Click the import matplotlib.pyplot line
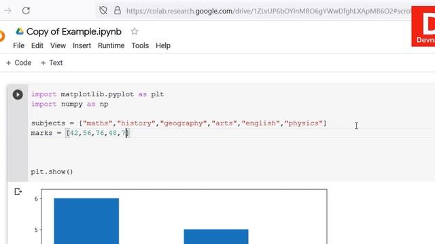The width and height of the screenshot is (435, 244). click(x=97, y=94)
